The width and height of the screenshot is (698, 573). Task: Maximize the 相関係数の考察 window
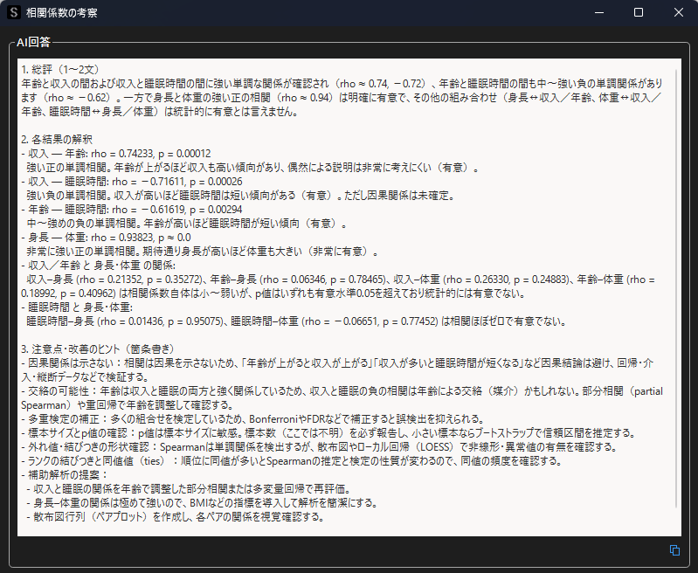pos(639,12)
